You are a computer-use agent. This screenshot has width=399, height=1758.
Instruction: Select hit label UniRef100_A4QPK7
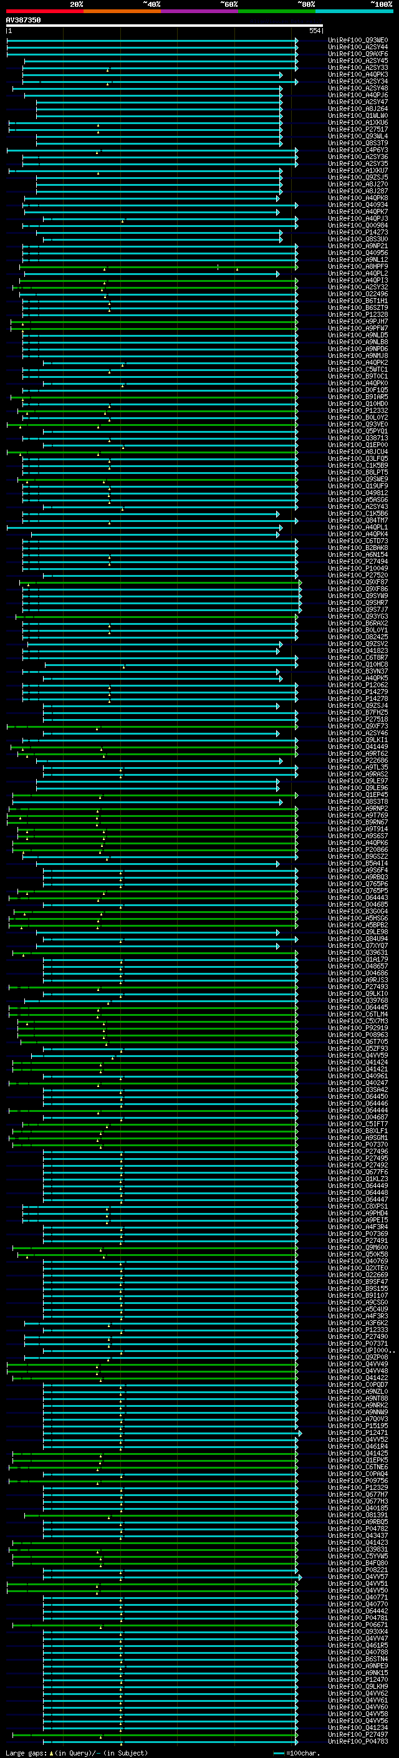tap(358, 211)
